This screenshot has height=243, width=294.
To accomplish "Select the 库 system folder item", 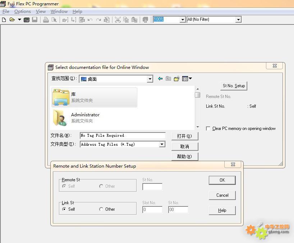I will [94, 97].
